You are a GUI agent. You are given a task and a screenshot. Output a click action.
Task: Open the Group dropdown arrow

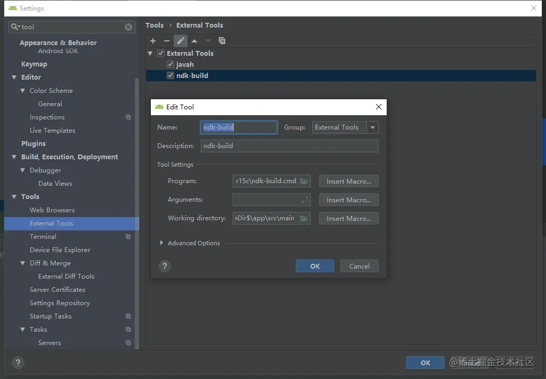click(373, 127)
